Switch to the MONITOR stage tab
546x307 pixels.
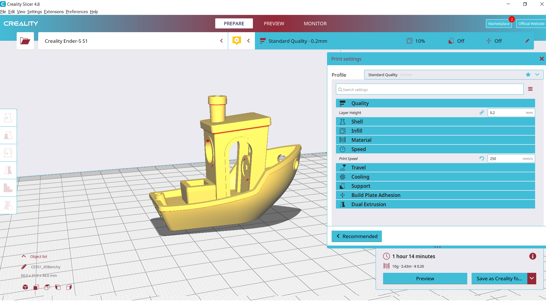[315, 24]
